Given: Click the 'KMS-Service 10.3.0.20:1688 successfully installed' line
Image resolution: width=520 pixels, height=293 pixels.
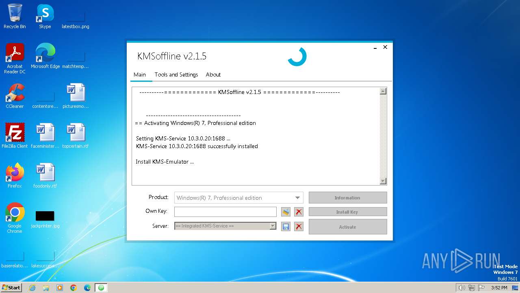Looking at the screenshot, I should point(197,146).
